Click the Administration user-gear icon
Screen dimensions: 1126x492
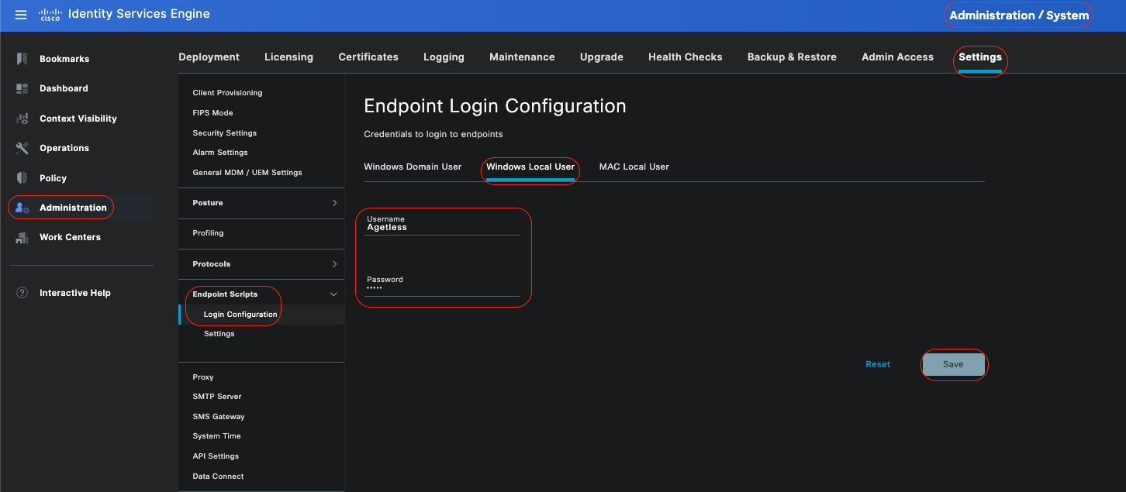[x=22, y=208]
